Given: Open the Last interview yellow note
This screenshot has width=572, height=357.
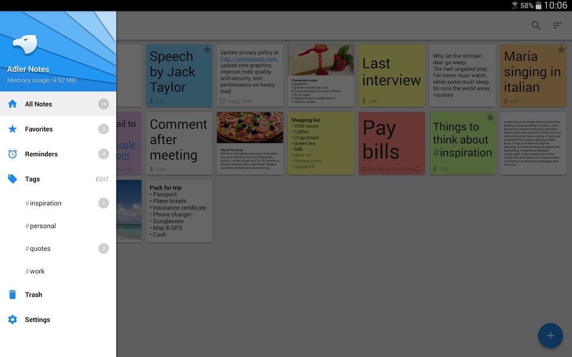Looking at the screenshot, I should [391, 76].
